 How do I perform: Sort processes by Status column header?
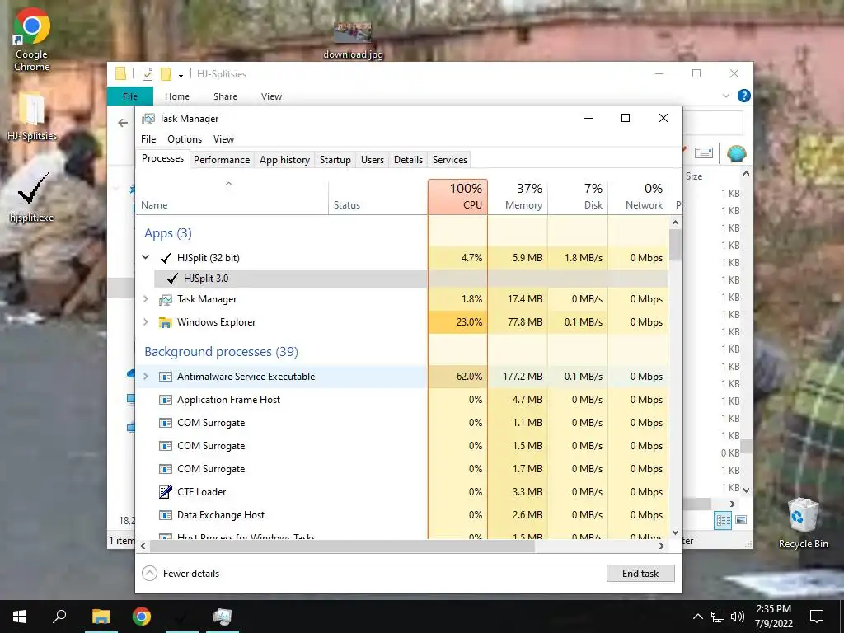[x=377, y=196]
